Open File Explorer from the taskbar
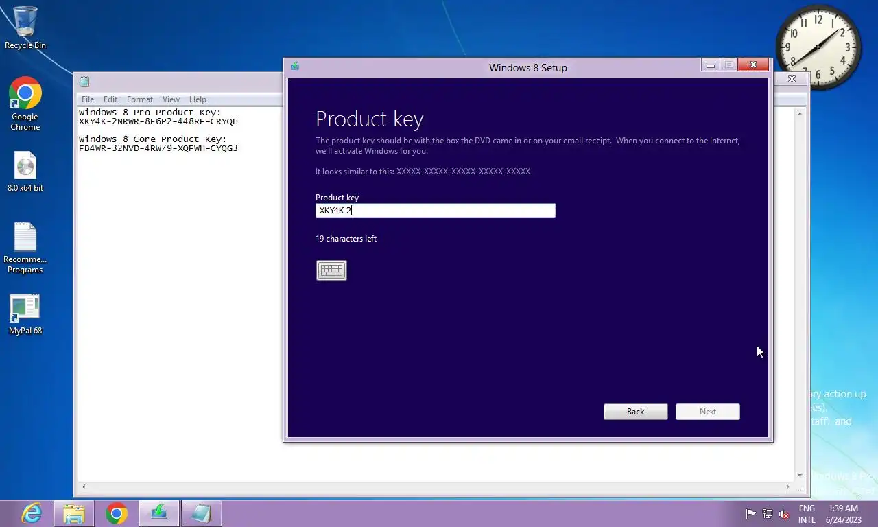The height and width of the screenshot is (527, 878). [74, 513]
